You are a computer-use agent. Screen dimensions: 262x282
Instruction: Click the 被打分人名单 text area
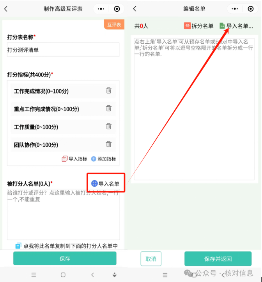(64, 214)
